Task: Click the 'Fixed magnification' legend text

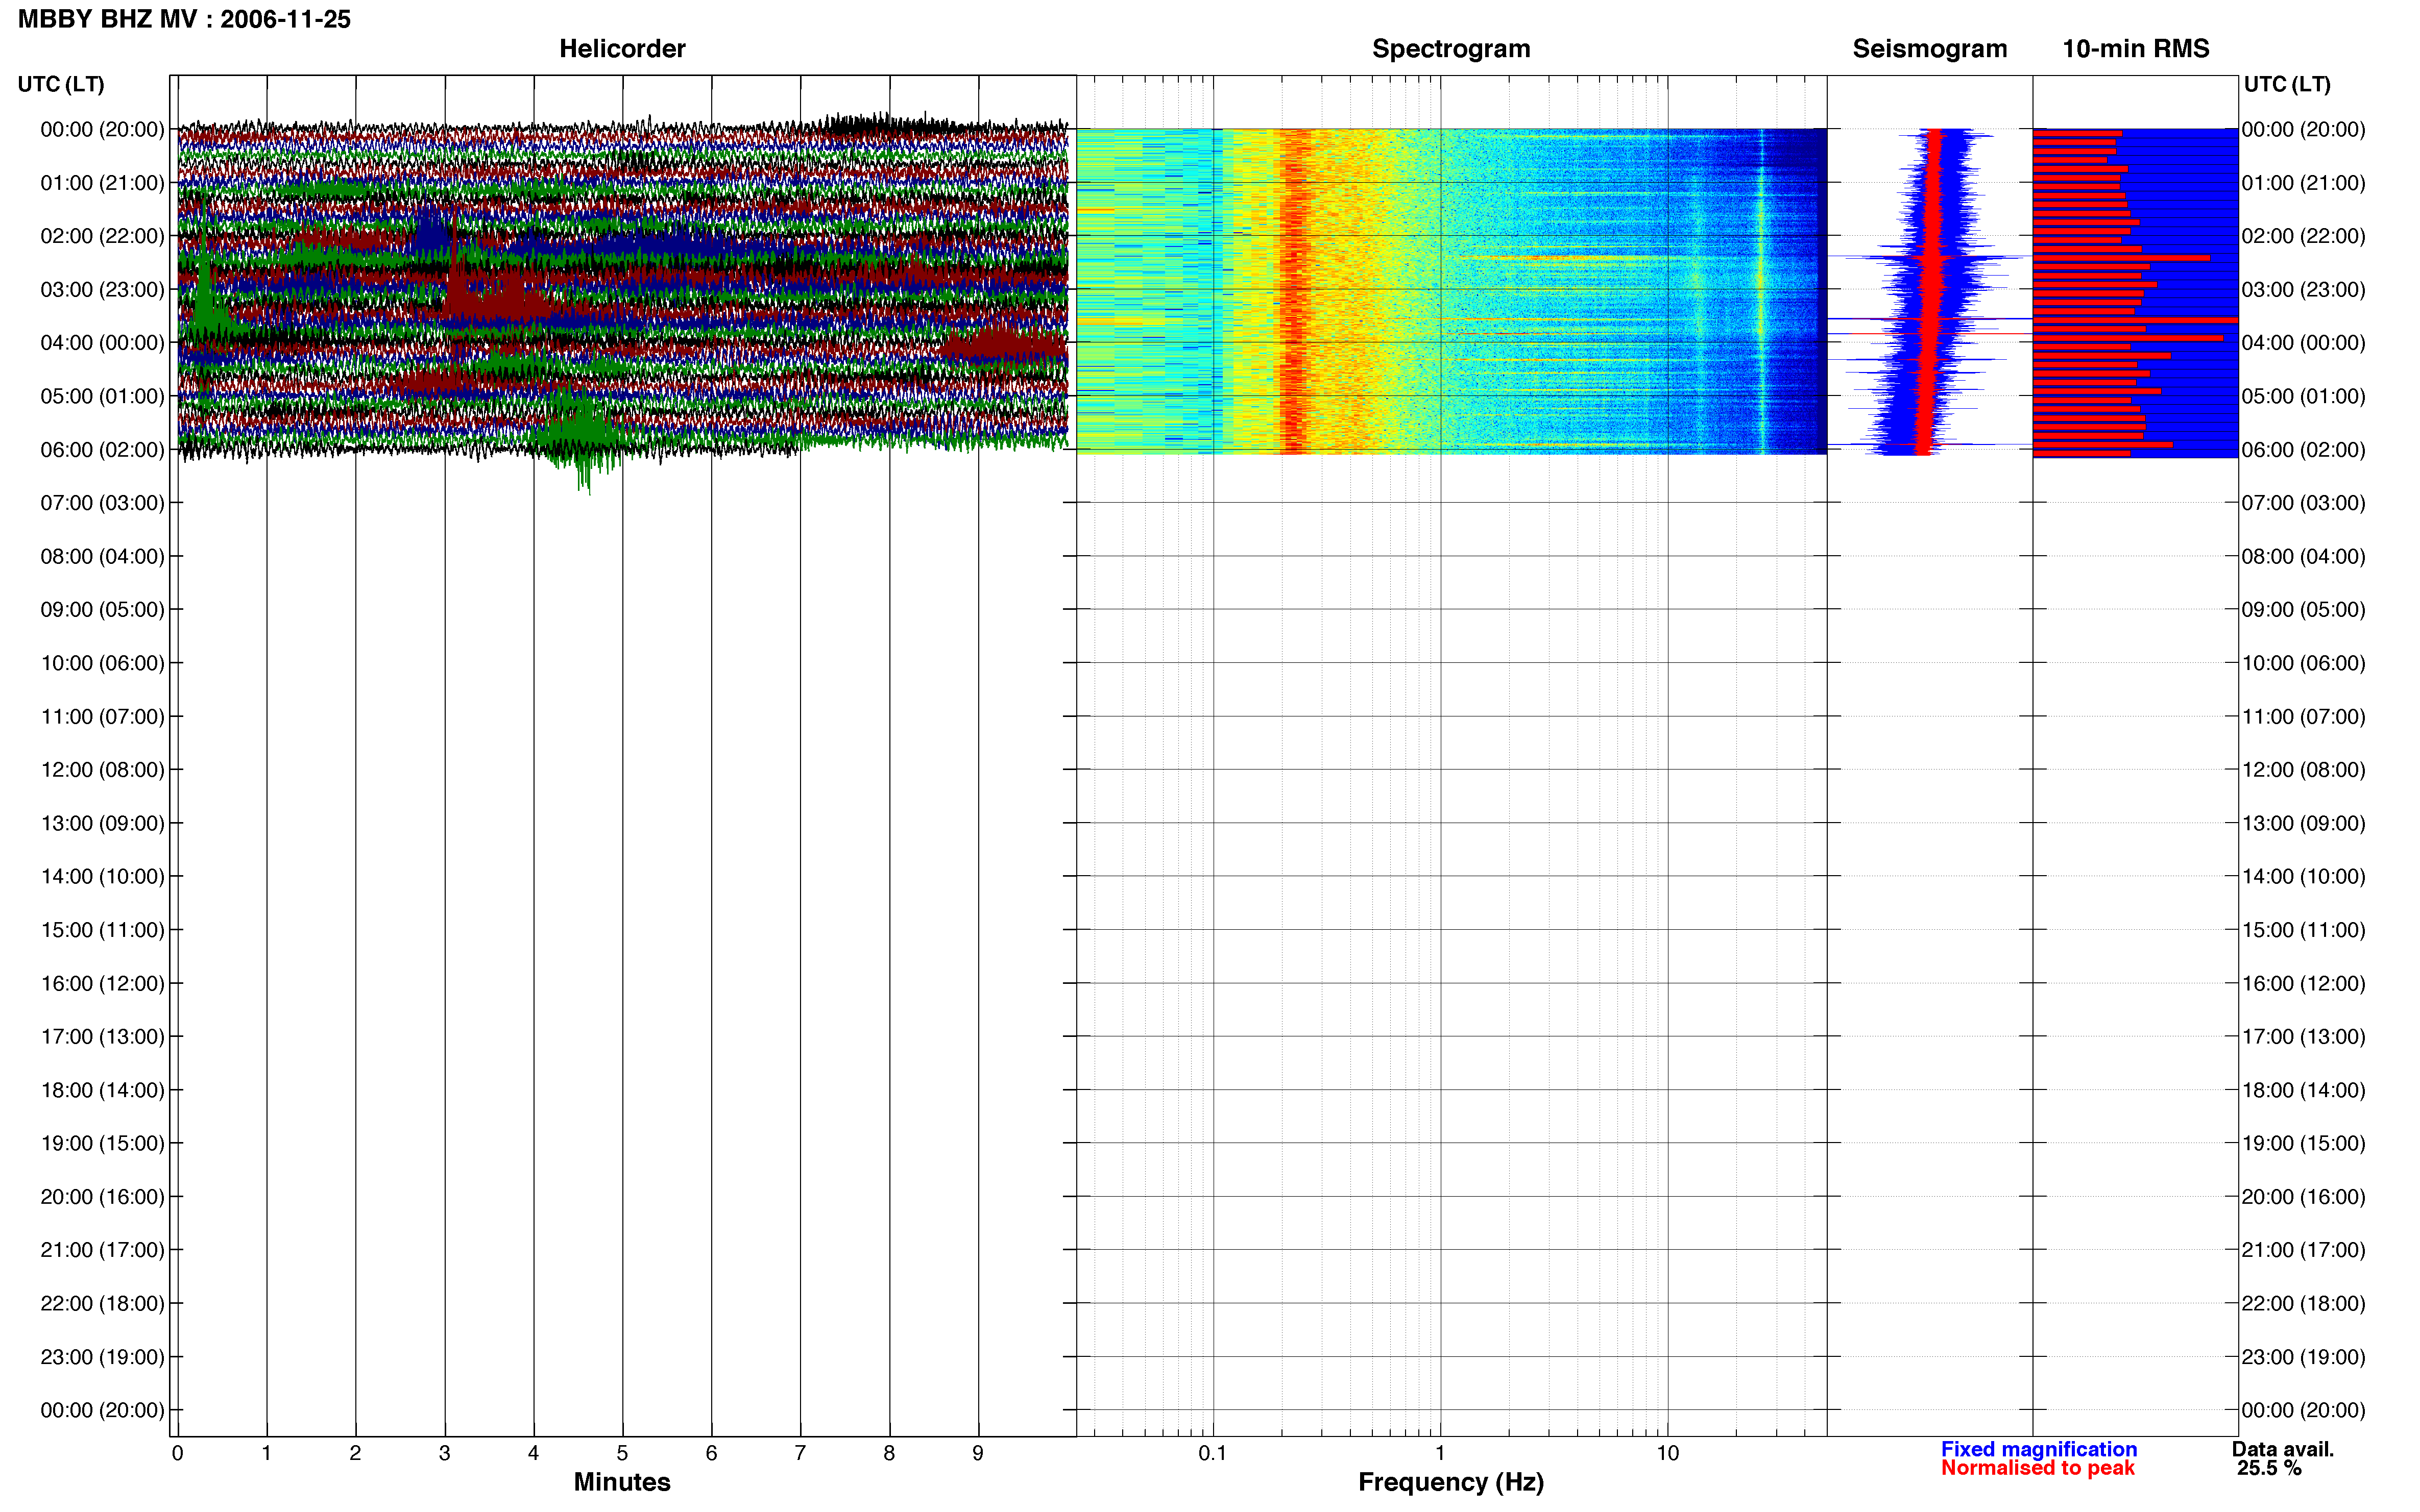Action: (x=2039, y=1449)
